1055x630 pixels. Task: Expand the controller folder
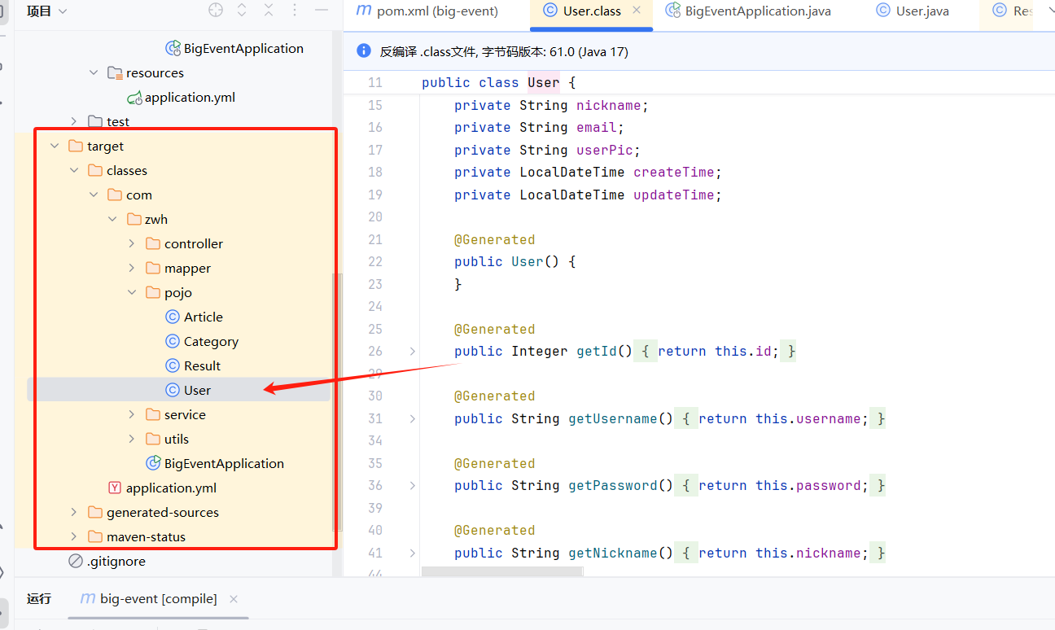click(x=133, y=243)
